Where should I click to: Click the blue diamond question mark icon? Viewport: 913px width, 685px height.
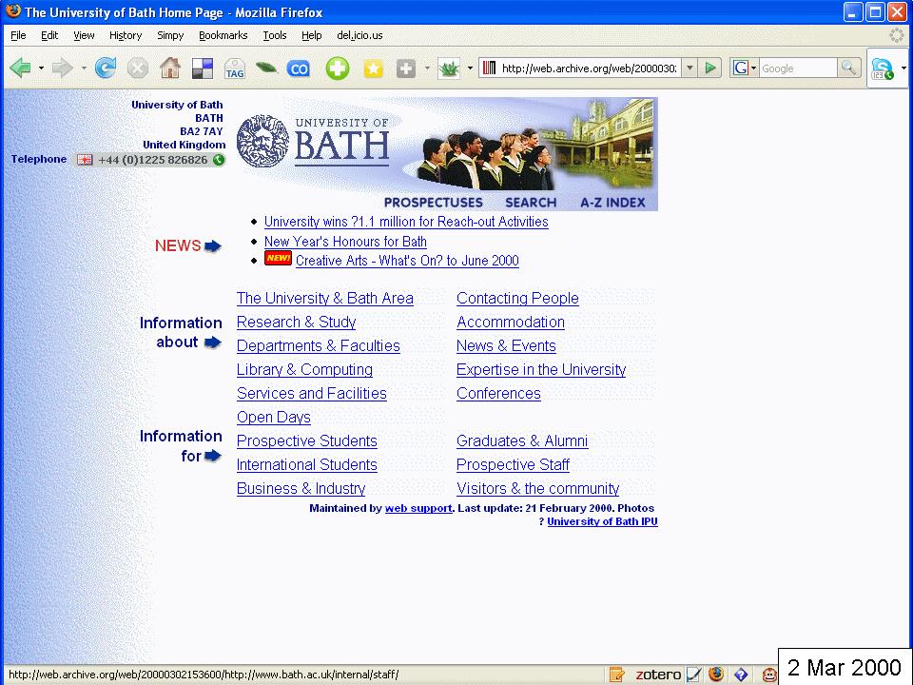(741, 675)
